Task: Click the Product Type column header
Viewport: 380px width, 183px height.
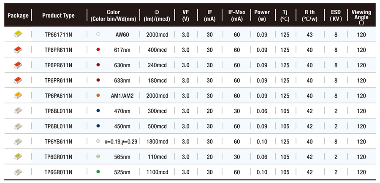Action: click(58, 16)
